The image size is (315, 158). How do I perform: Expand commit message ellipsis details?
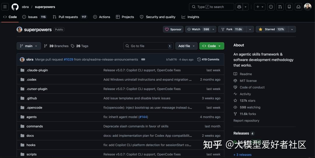coord(143,60)
